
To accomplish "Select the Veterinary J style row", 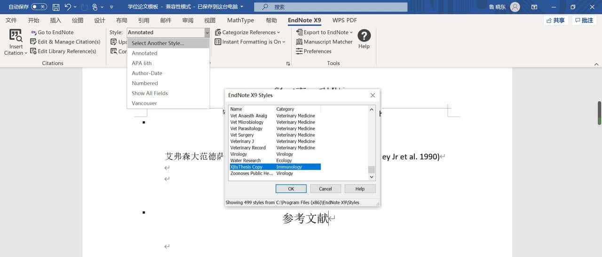I will click(275, 141).
